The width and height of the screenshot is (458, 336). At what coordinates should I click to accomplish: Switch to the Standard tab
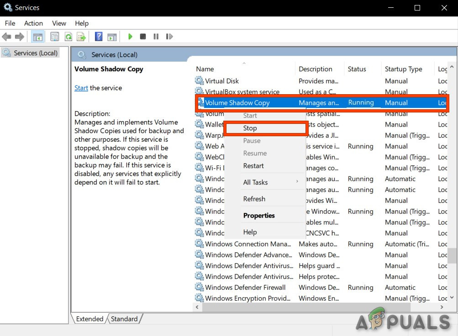click(x=124, y=319)
